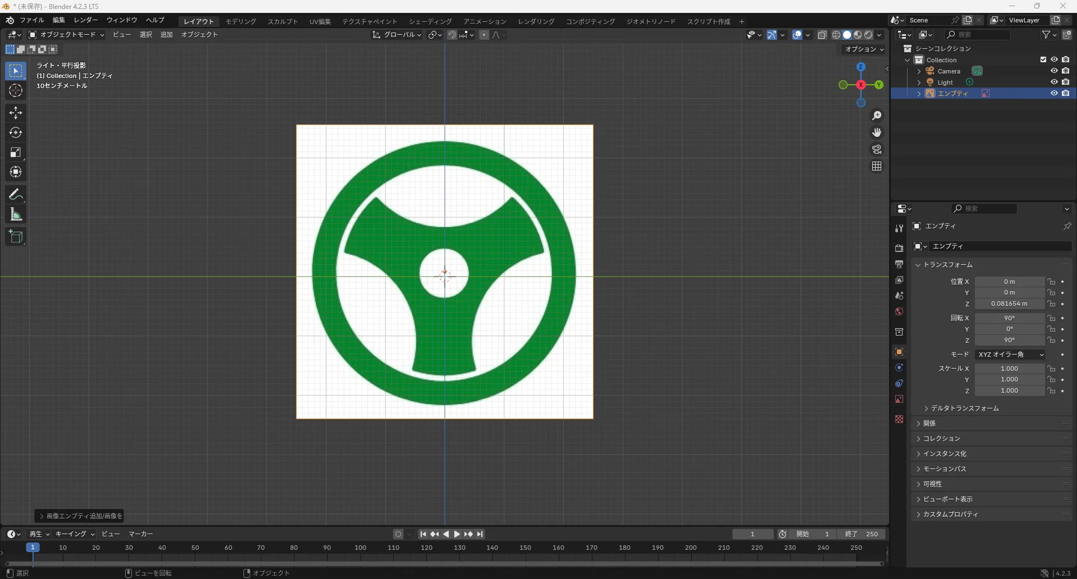Select the Transform tool
1077x579 pixels.
click(x=16, y=172)
